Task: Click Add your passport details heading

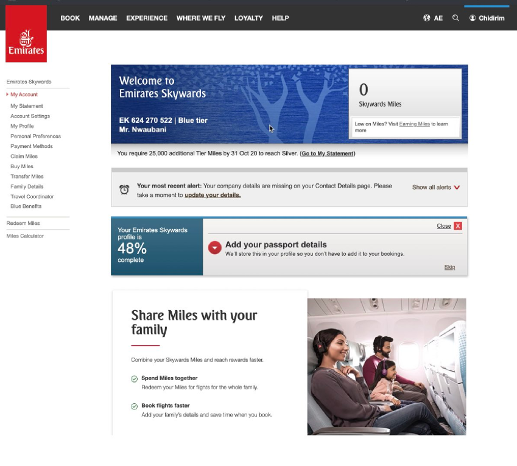Action: tap(276, 245)
